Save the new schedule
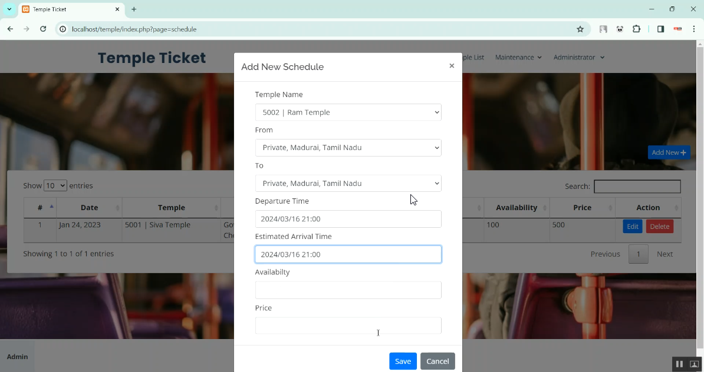Image resolution: width=704 pixels, height=372 pixels. pos(403,361)
